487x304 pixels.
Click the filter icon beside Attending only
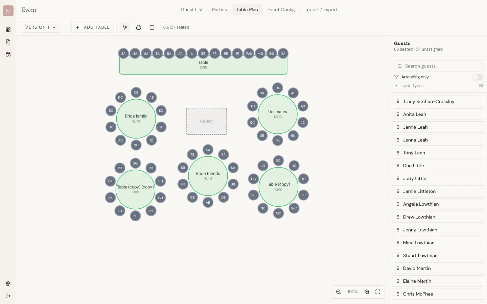click(x=396, y=77)
